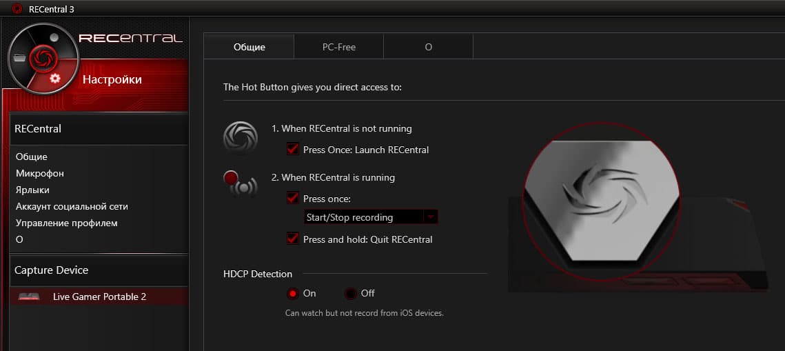Switch to the PC-Free tab
785x351 pixels.
click(339, 47)
